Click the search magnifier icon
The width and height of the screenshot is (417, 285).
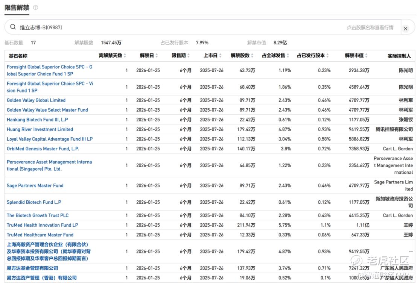[x=13, y=27]
